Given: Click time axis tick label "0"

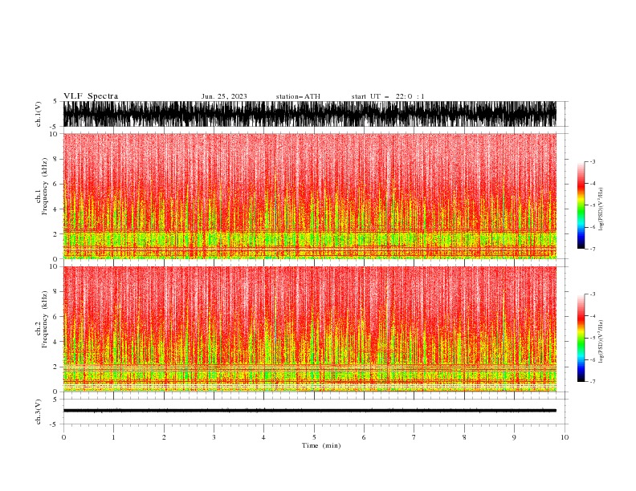Looking at the screenshot, I should pyautogui.click(x=63, y=437).
